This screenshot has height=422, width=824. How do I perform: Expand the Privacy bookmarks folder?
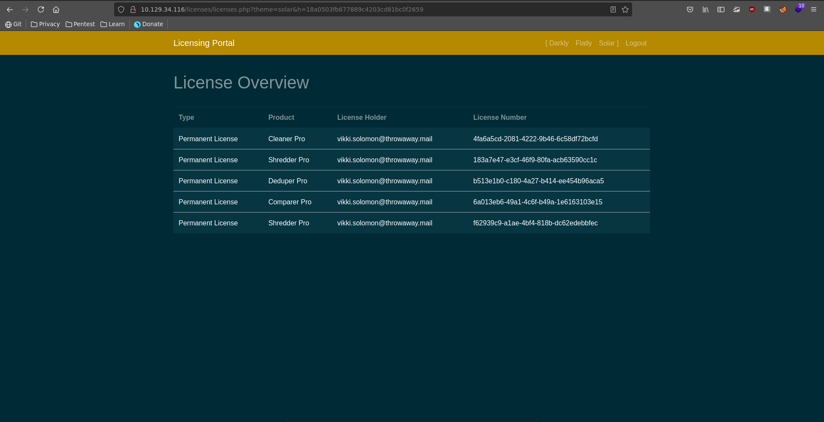pyautogui.click(x=46, y=24)
